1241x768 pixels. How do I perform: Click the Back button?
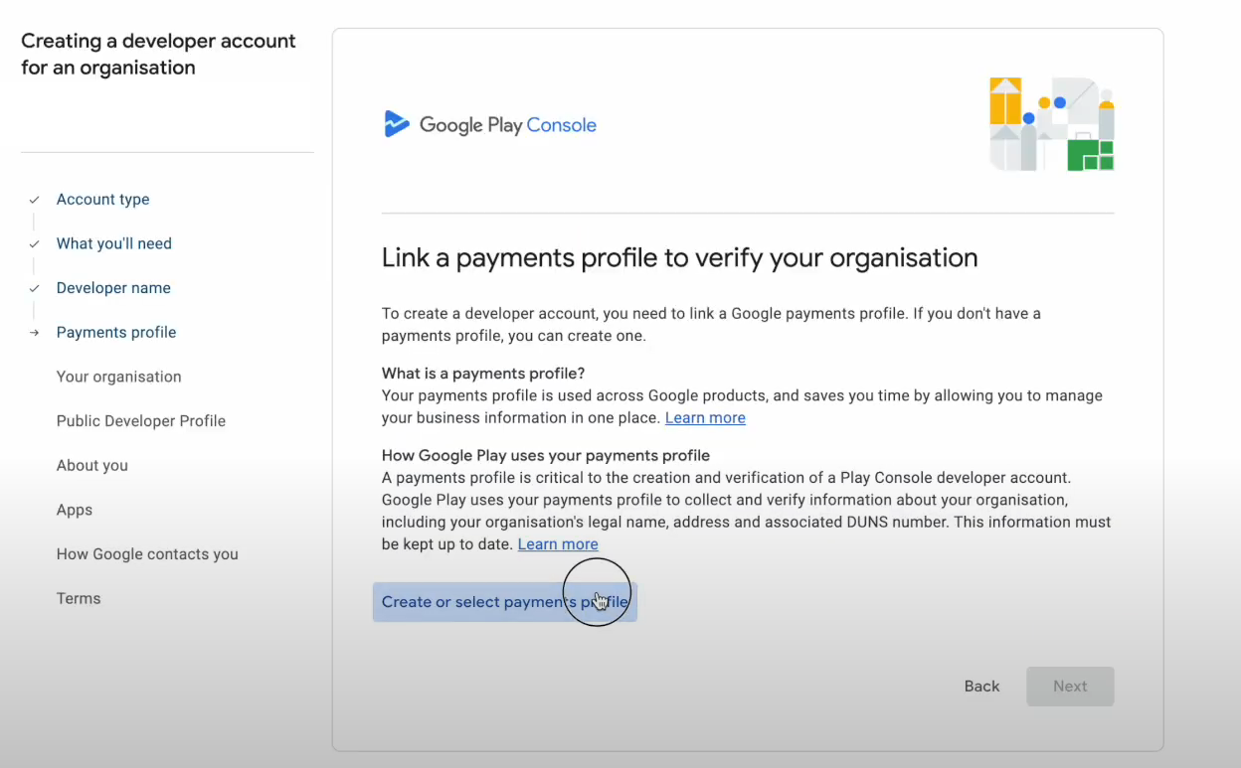coord(982,687)
